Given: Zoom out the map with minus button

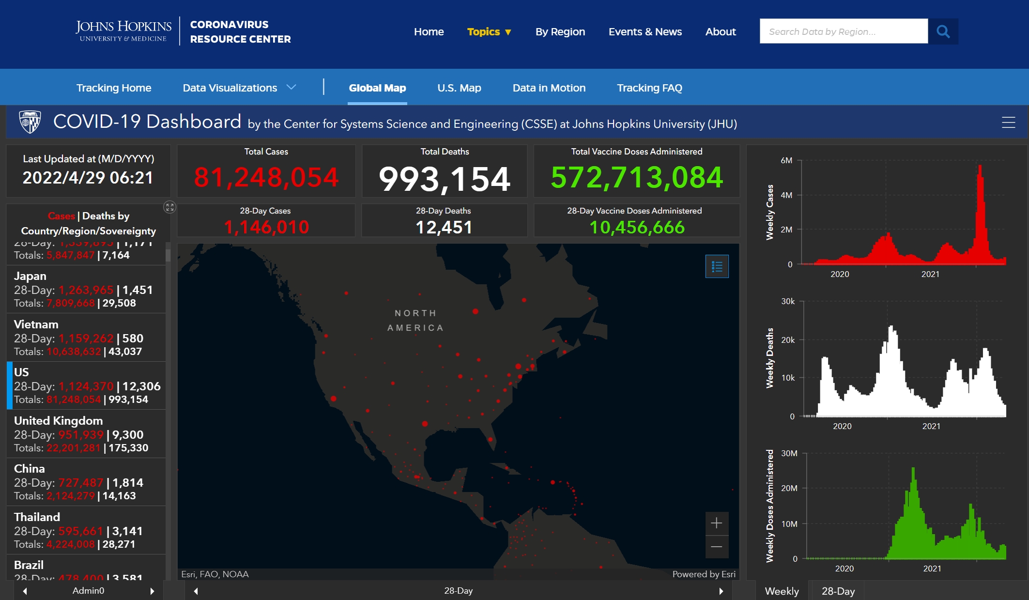Looking at the screenshot, I should 717,547.
